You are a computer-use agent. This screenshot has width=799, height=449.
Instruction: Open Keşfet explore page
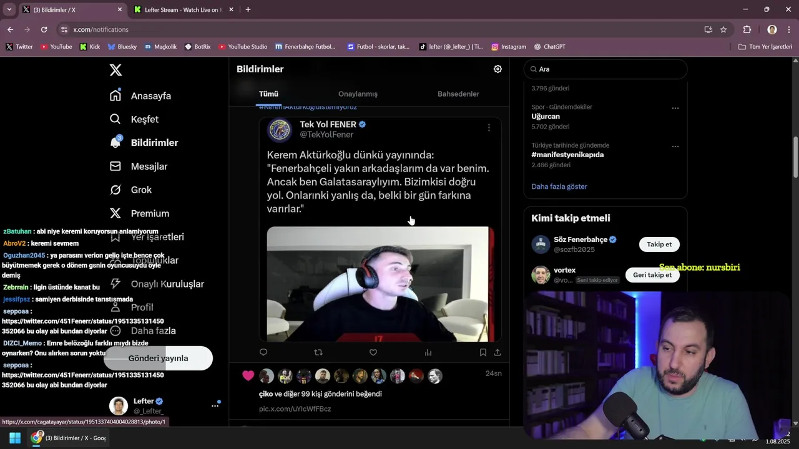[134, 119]
